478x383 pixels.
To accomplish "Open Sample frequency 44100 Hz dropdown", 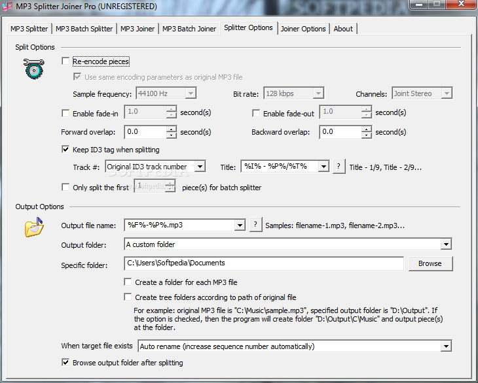I will (x=191, y=93).
